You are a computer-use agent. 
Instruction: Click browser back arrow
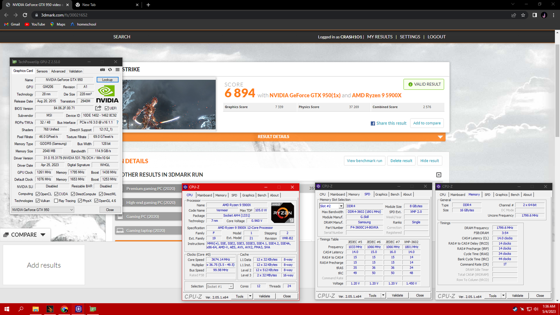tap(6, 15)
